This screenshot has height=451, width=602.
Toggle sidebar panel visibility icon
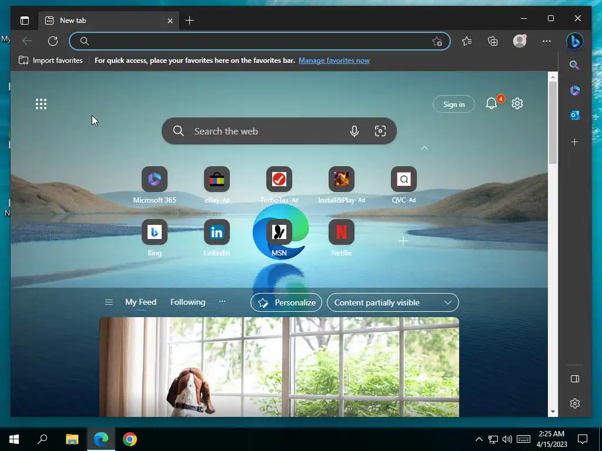575,379
